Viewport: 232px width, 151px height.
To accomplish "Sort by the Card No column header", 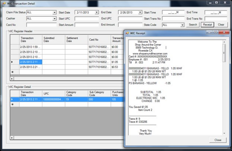I will [x=99, y=40].
